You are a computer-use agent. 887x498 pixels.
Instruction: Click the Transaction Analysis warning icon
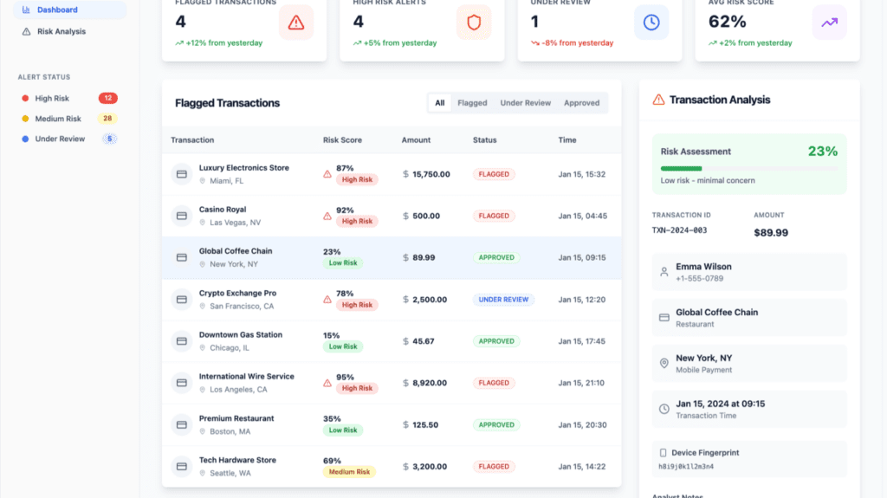[x=658, y=100]
